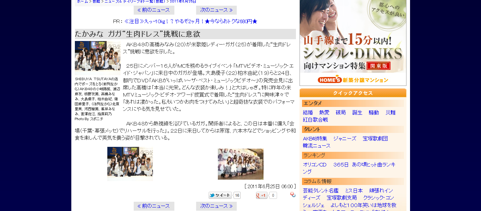The width and height of the screenshot is (481, 211).
Task: Click the headline たかみな ガガ"生肉ドレス"挑戦に意欲
Action: pyautogui.click(x=138, y=34)
